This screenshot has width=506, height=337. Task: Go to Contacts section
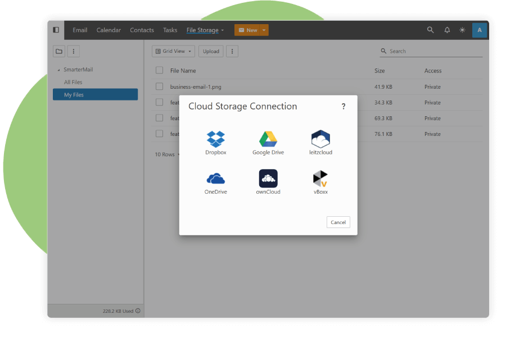tap(142, 30)
